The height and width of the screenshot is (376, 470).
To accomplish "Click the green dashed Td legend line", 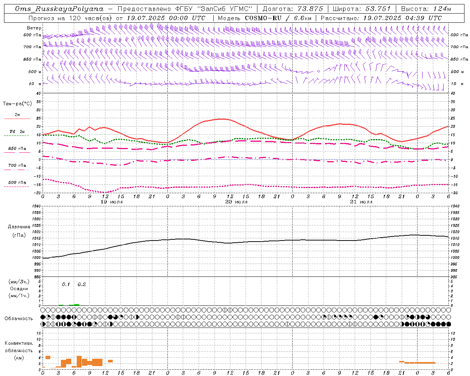I will [x=16, y=136].
